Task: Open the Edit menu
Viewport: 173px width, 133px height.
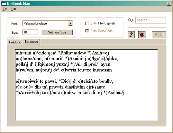Action: (x=13, y=9)
